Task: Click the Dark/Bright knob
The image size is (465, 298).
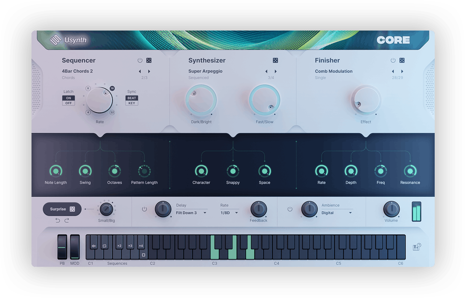Action: (201, 100)
